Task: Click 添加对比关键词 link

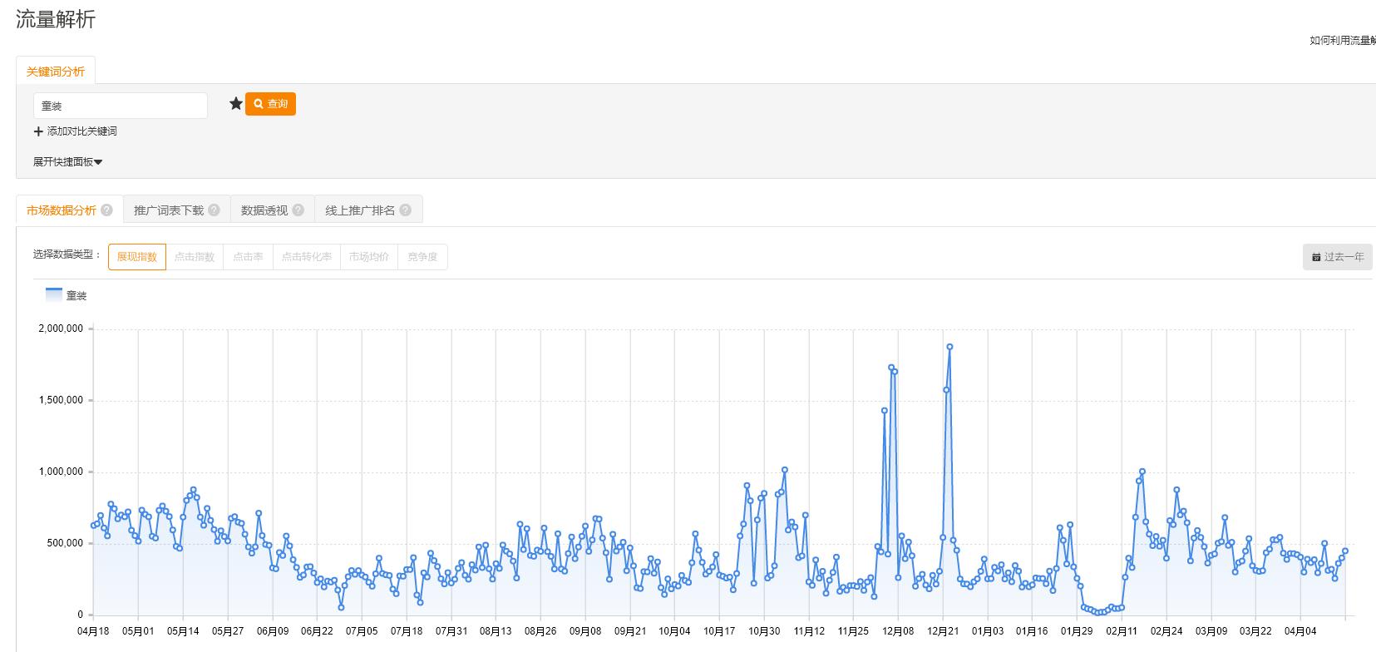Action: (82, 131)
